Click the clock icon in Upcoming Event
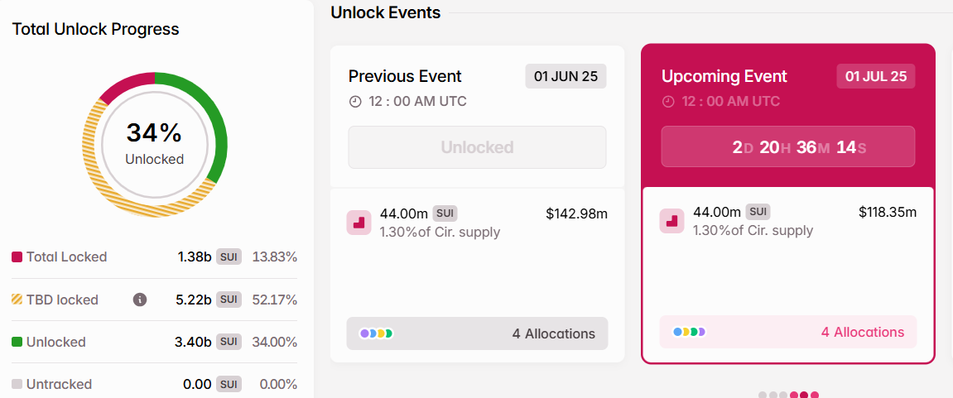This screenshot has height=398, width=953. pyautogui.click(x=668, y=102)
